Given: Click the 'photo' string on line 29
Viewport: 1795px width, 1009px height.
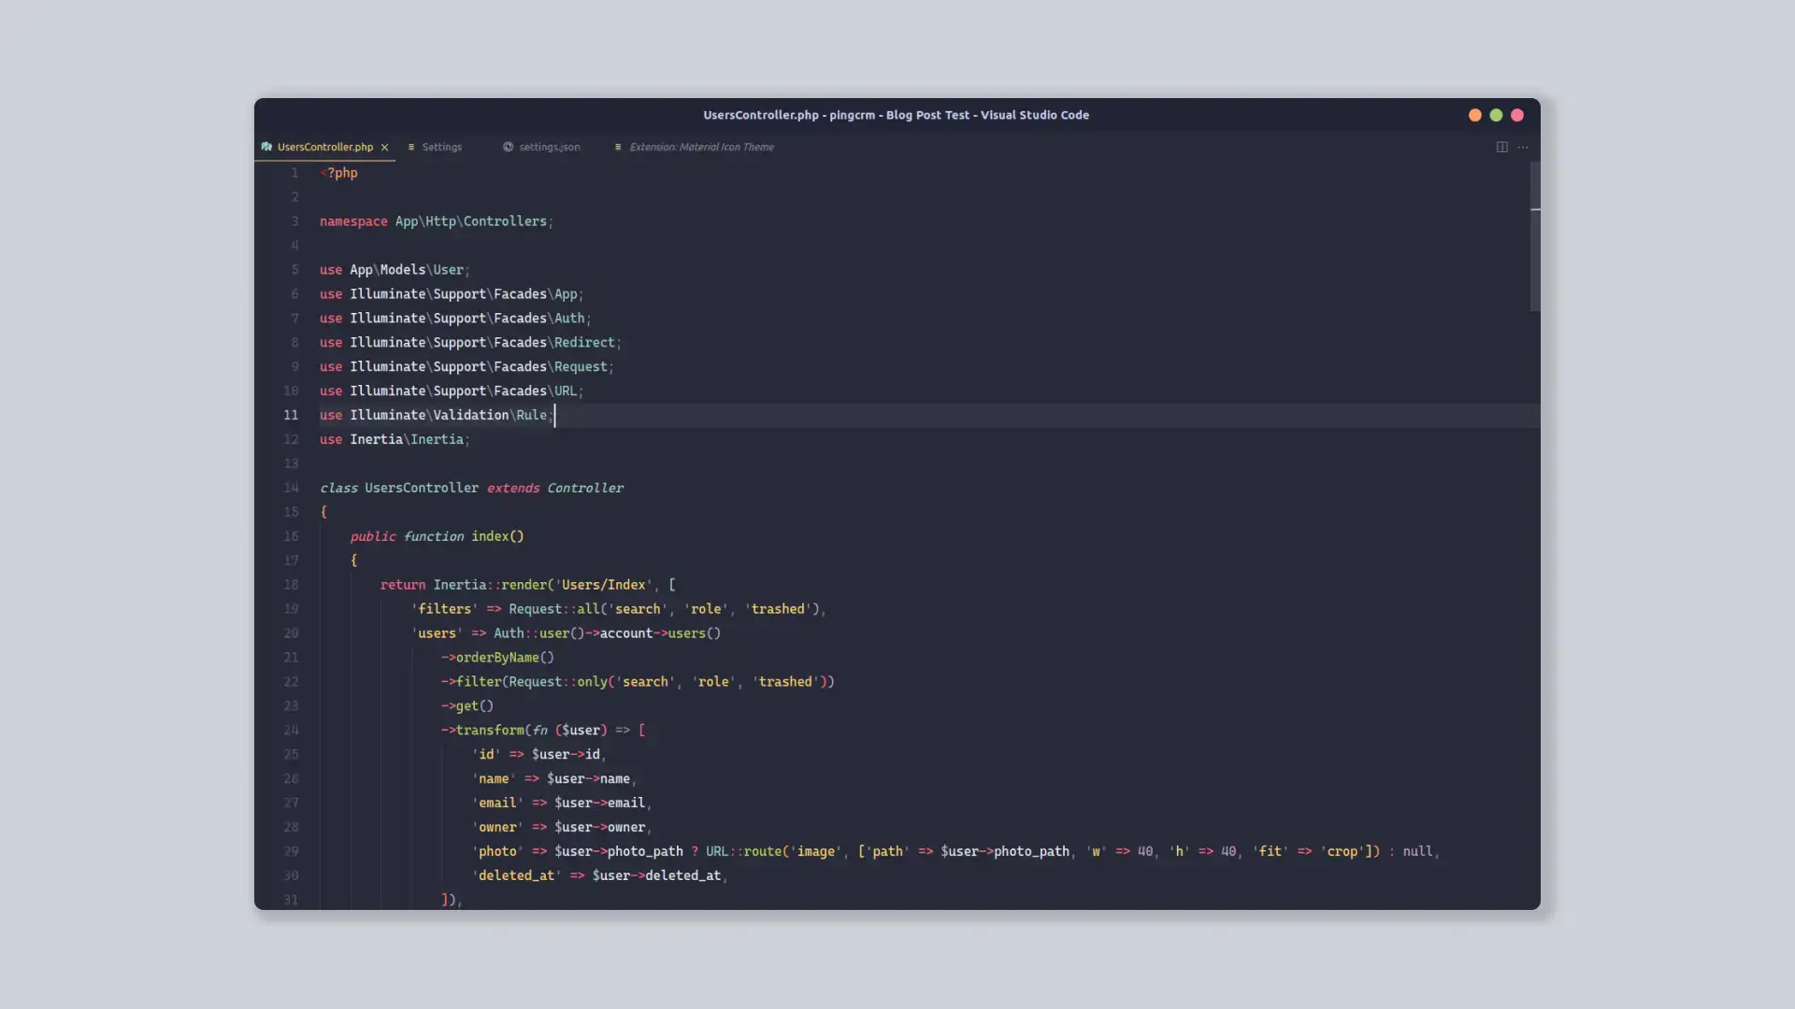Looking at the screenshot, I should [499, 851].
